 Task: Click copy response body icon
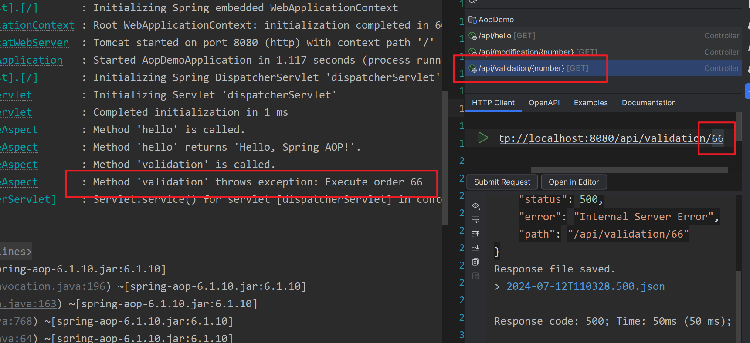[475, 262]
